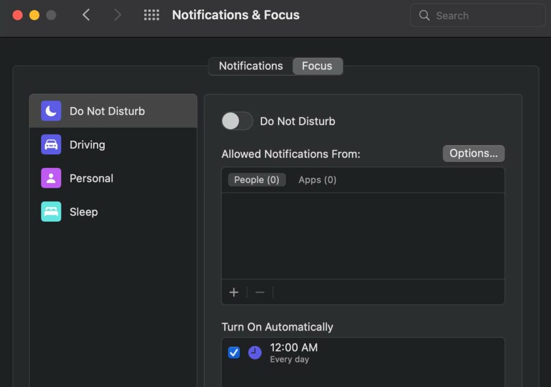Click the purple clock schedule icon

point(255,353)
